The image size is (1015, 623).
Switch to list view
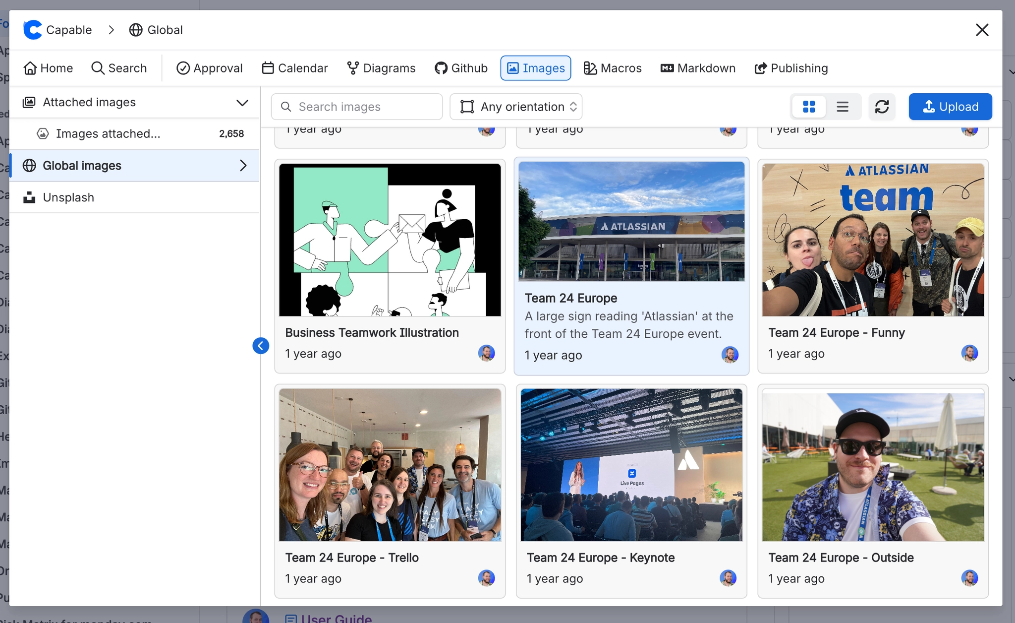[x=843, y=107]
